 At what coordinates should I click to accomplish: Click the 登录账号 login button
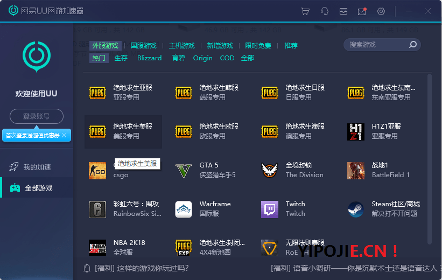(x=37, y=116)
